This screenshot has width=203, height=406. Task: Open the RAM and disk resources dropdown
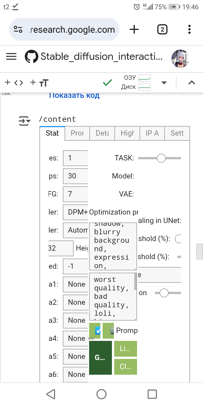click(164, 83)
